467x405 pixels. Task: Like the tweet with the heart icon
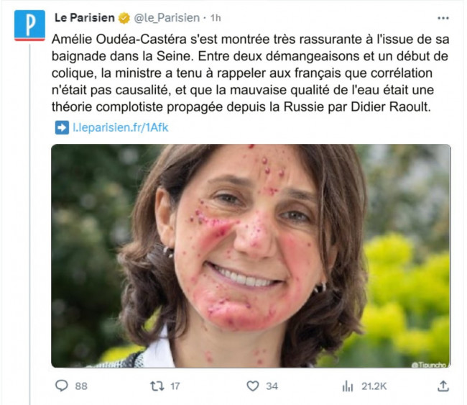[x=253, y=386]
